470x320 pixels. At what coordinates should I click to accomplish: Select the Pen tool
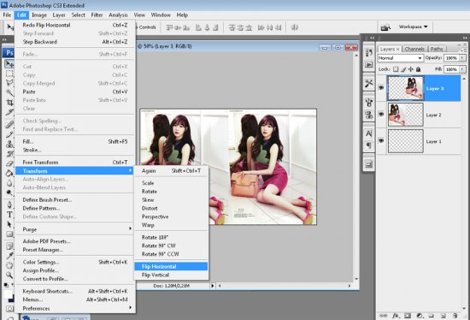[x=9, y=204]
